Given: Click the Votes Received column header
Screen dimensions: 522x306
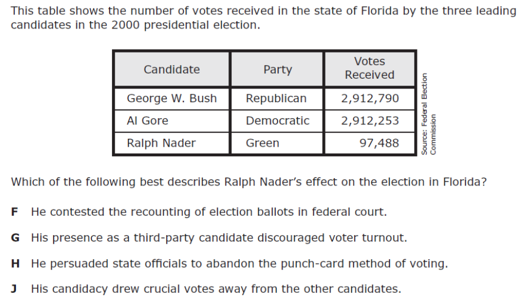Looking at the screenshot, I should pyautogui.click(x=370, y=68).
